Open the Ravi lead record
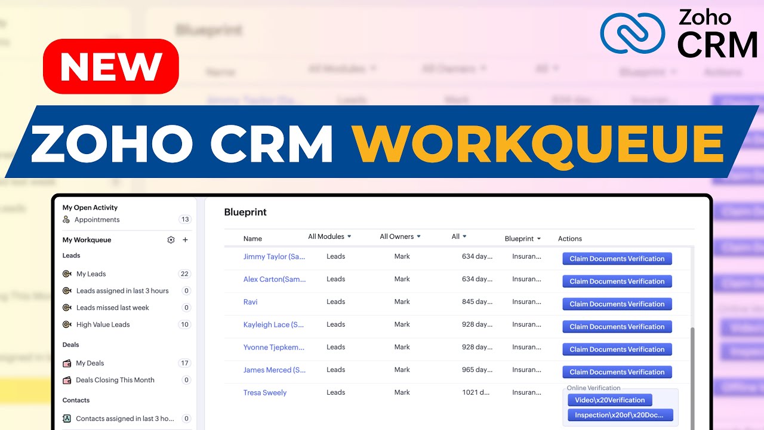This screenshot has width=764, height=430. pos(250,302)
